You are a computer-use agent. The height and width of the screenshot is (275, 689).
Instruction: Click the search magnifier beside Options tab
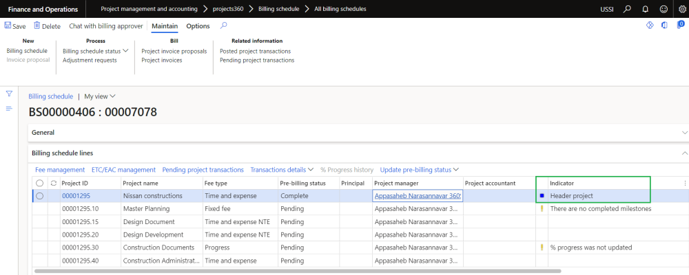coord(223,26)
